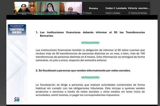Click Roxana's muted microphone icon
The image size is (160, 106).
84,13
